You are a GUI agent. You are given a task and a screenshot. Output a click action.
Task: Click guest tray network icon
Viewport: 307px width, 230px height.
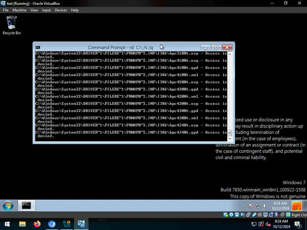(258, 206)
